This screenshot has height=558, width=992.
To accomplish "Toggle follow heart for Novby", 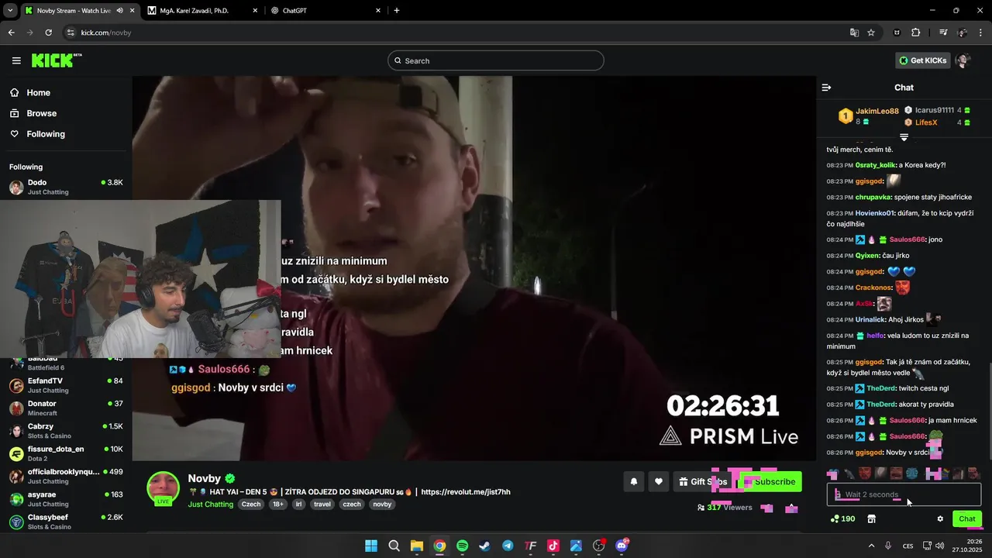I will point(659,482).
